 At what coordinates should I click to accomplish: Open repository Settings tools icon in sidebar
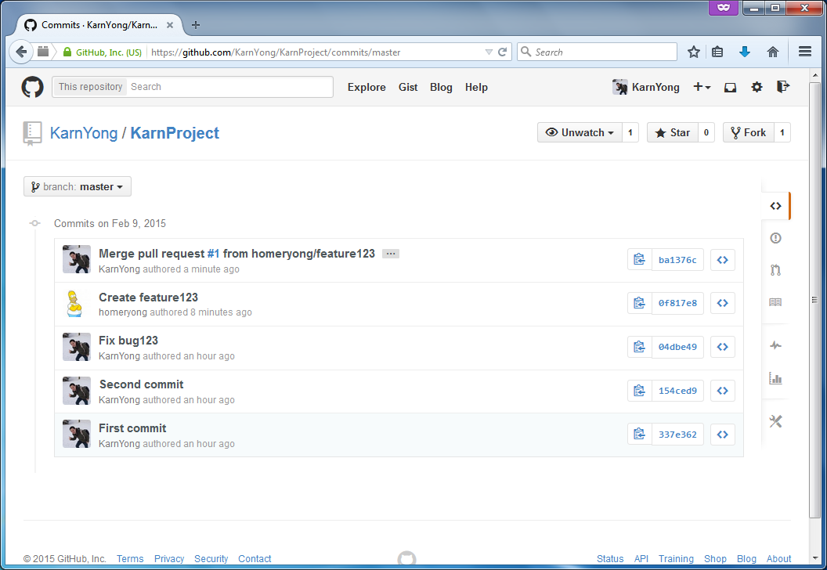[775, 421]
